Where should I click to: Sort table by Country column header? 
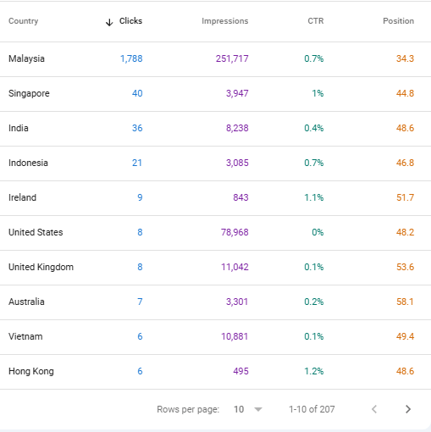pos(24,21)
